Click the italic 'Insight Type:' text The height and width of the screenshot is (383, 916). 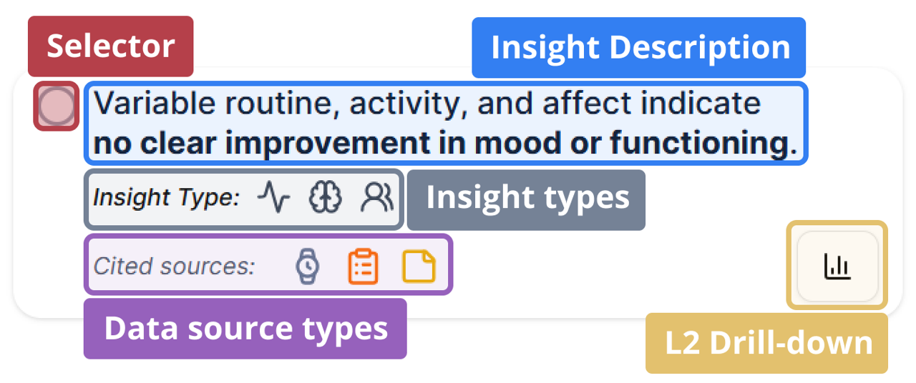coord(166,198)
